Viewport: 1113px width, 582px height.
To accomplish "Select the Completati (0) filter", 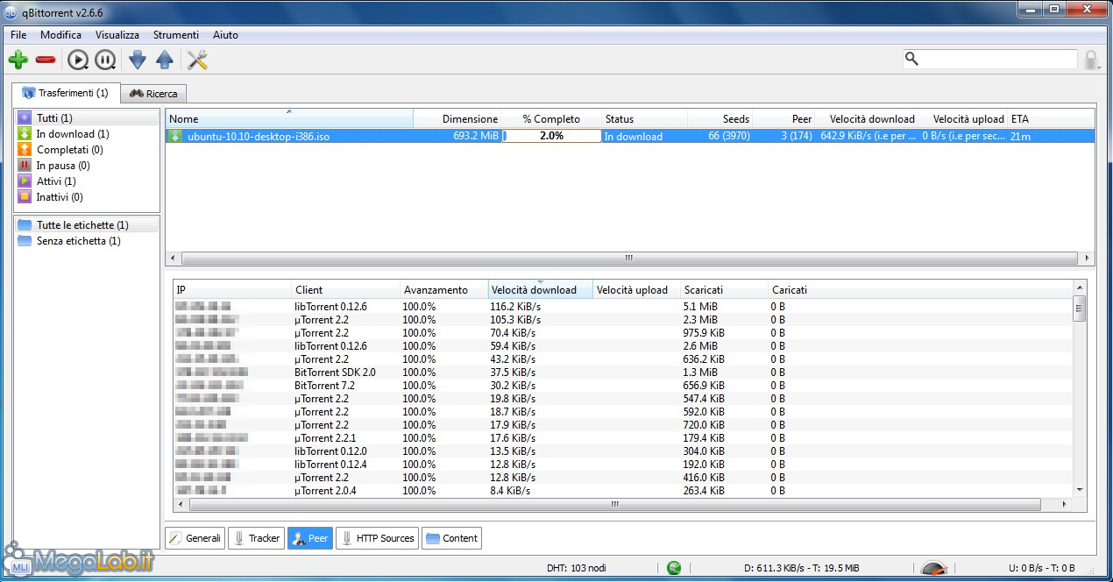I will point(87,149).
